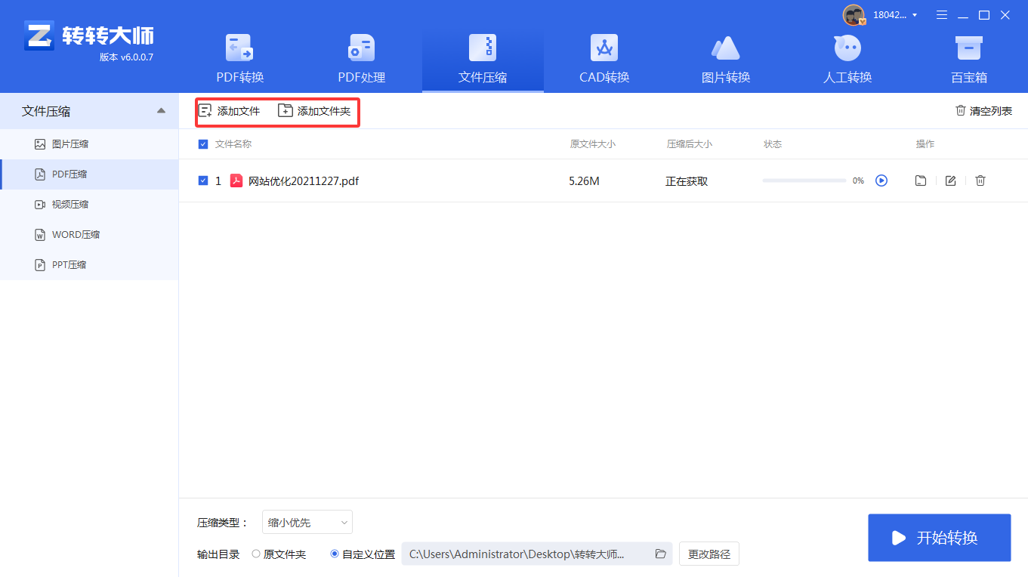The width and height of the screenshot is (1028, 577).
Task: Click the 状态 column header
Action: pos(773,144)
